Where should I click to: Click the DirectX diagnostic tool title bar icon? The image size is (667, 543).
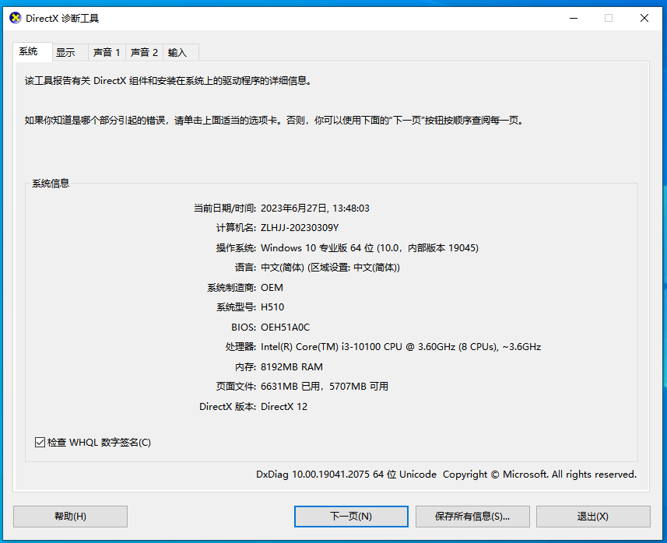(15, 18)
